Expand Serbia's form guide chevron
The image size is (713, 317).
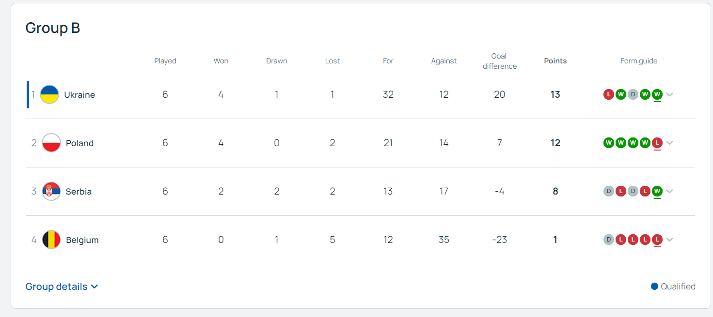669,191
